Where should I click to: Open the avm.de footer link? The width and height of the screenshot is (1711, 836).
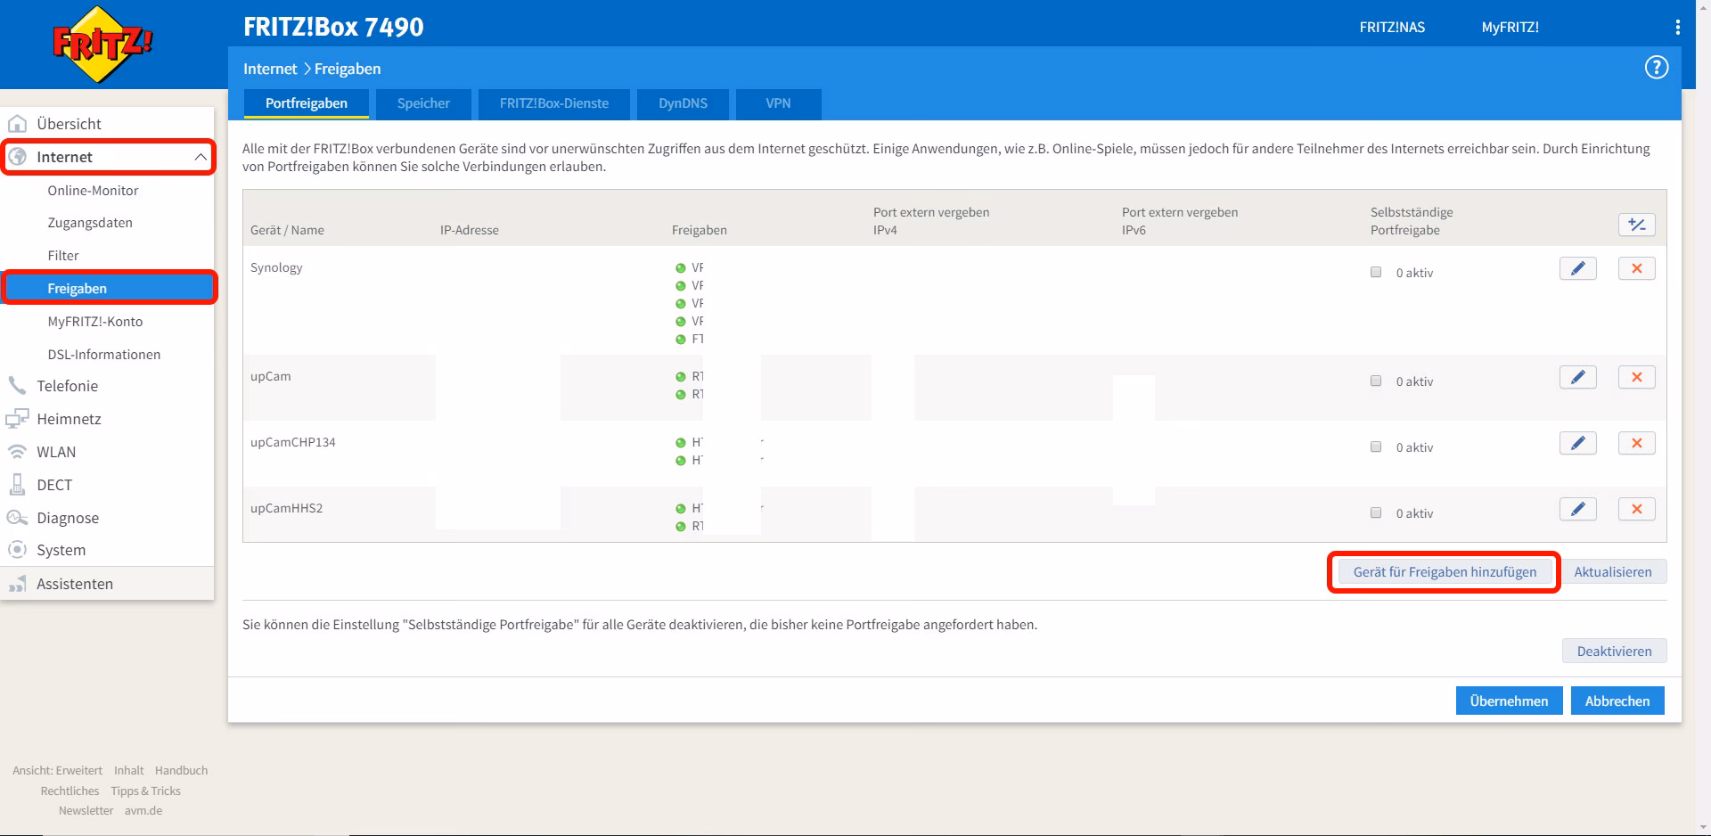143,811
